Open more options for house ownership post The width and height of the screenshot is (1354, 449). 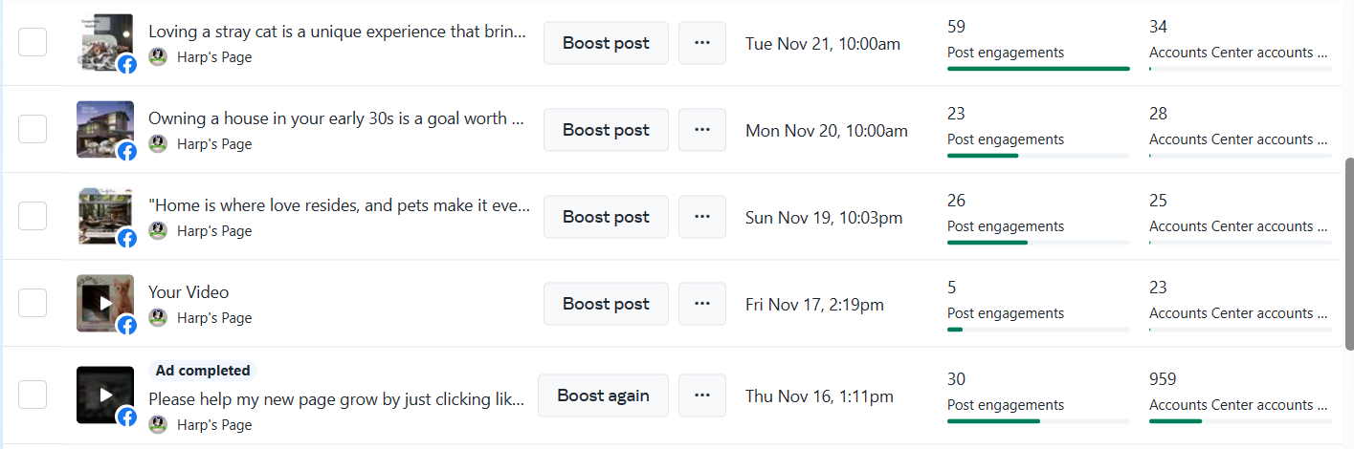pos(702,130)
